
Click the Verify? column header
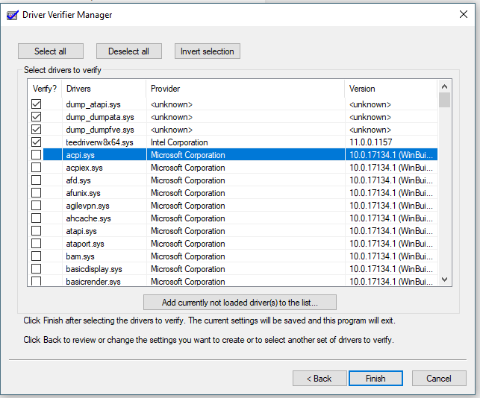coord(45,89)
